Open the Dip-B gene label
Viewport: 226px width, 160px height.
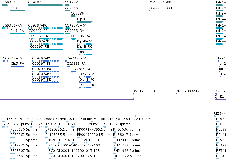pos(82,19)
